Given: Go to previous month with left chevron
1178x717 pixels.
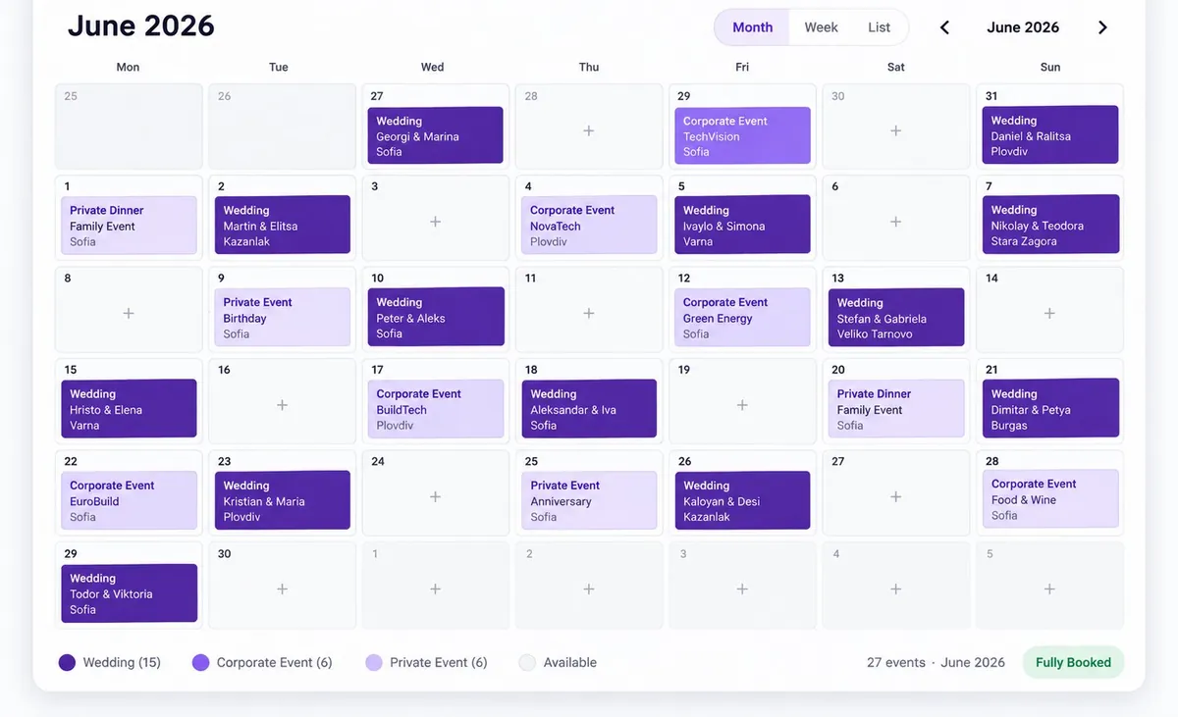Looking at the screenshot, I should tap(944, 27).
